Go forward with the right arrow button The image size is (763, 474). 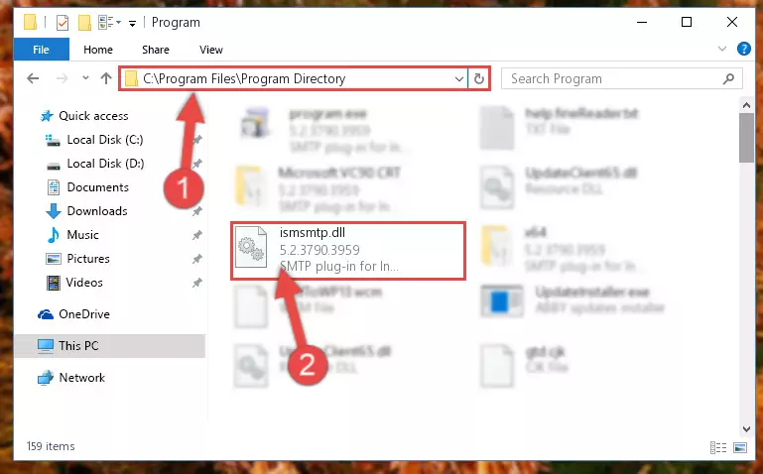point(62,78)
